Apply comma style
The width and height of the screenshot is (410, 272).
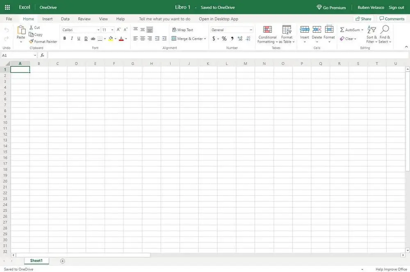(232, 39)
